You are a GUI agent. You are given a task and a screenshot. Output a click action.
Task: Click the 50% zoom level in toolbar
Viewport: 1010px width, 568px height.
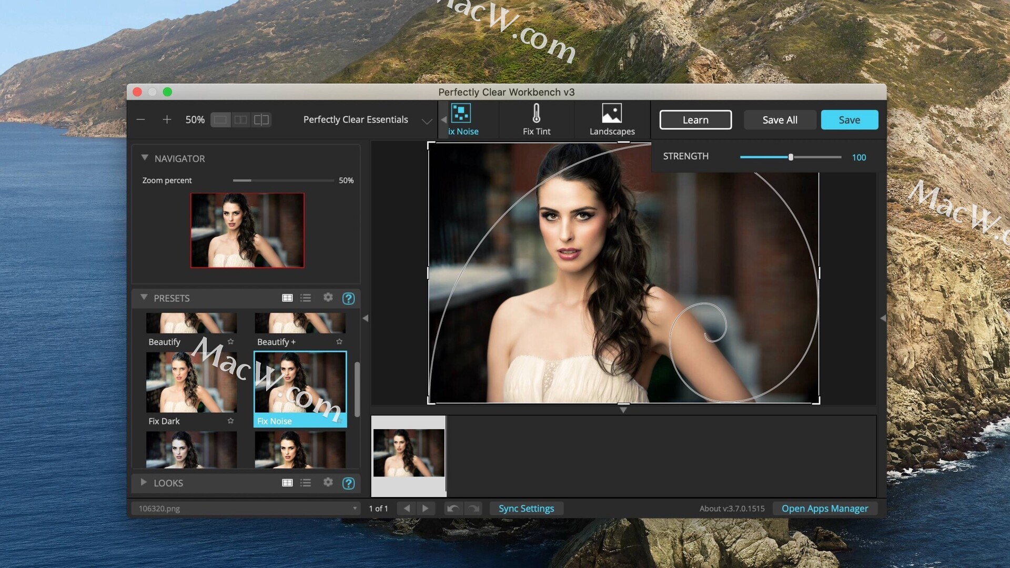[195, 120]
